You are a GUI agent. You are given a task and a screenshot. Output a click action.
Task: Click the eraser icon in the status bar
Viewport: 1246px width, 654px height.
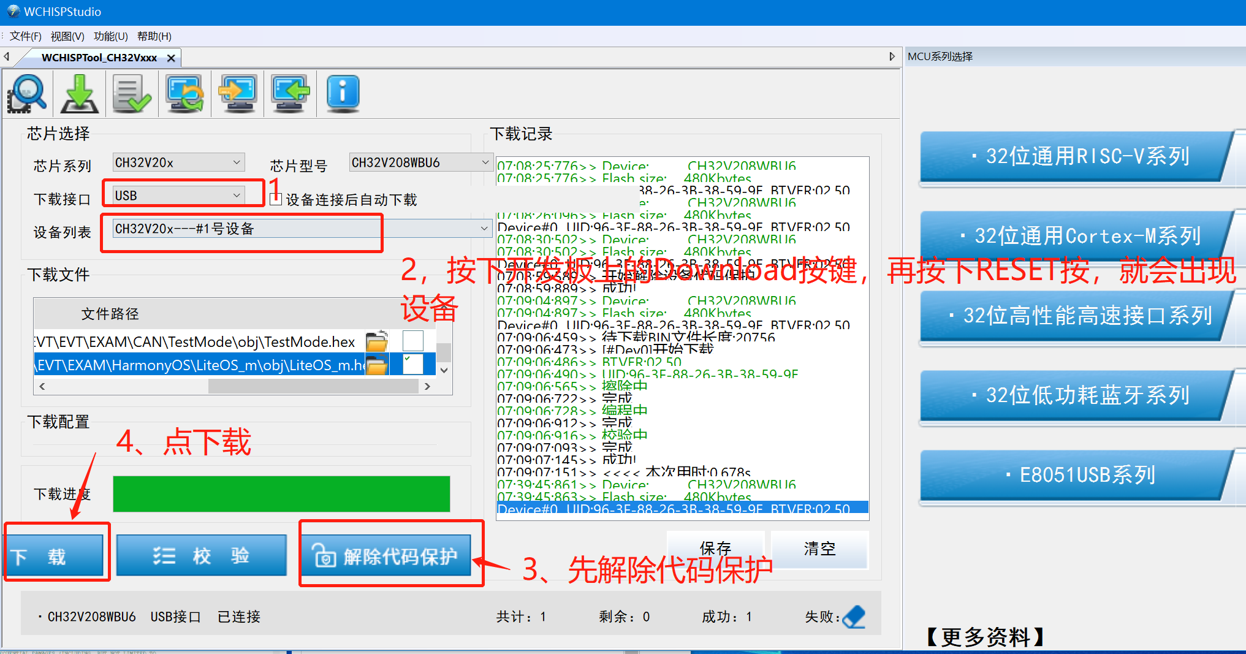[854, 617]
